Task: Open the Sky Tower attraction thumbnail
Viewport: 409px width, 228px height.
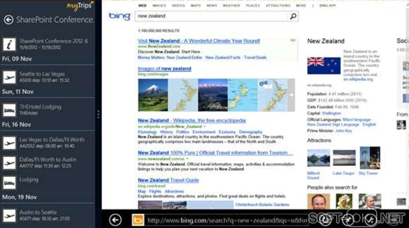Action: [x=370, y=158]
